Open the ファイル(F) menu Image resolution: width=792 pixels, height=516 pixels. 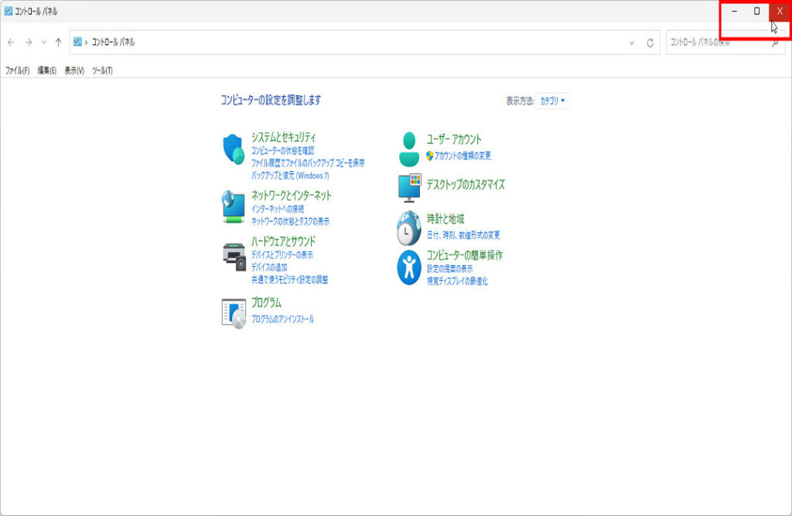[17, 70]
